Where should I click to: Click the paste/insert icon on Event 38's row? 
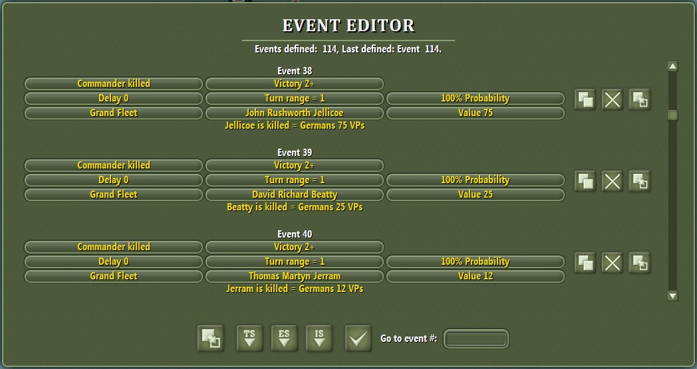pos(640,100)
